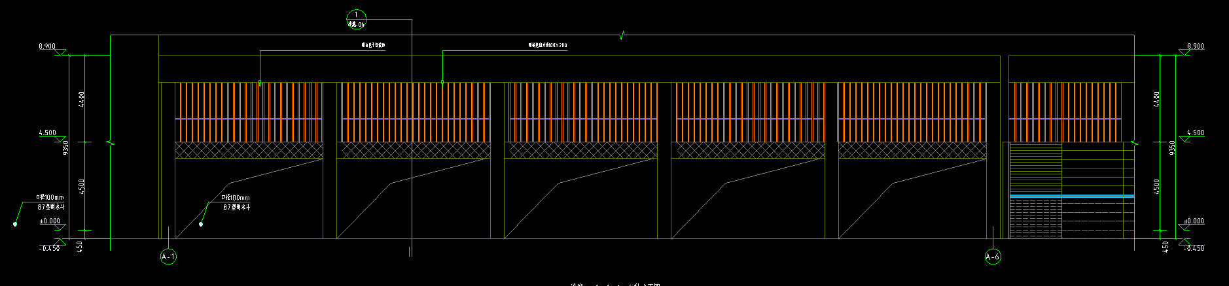Select the A-6 axis grid bubble
The width and height of the screenshot is (1229, 286).
[992, 257]
